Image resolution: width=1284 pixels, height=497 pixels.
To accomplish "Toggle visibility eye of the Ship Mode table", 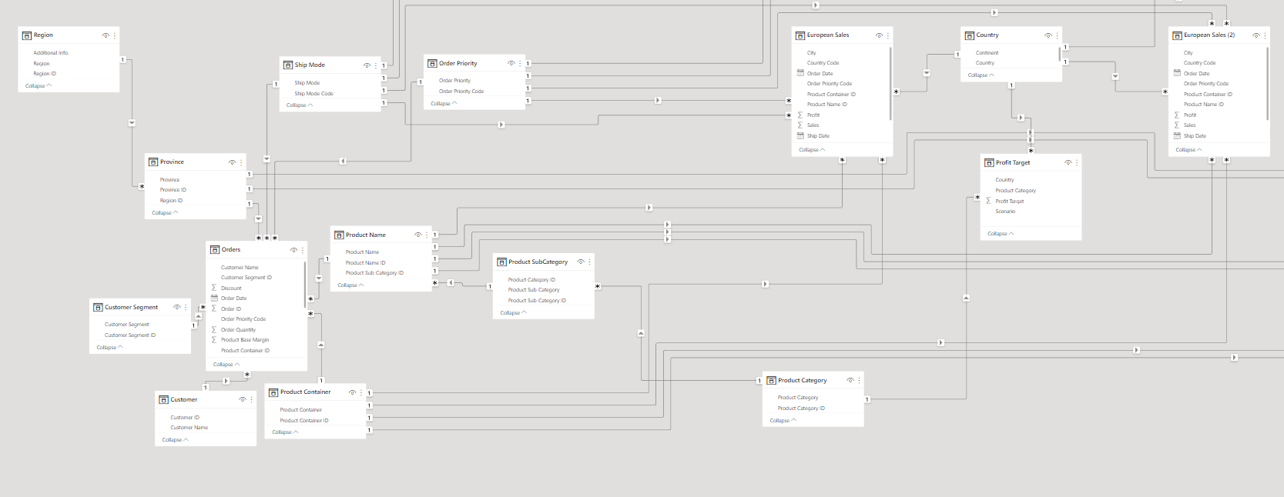I will point(367,65).
